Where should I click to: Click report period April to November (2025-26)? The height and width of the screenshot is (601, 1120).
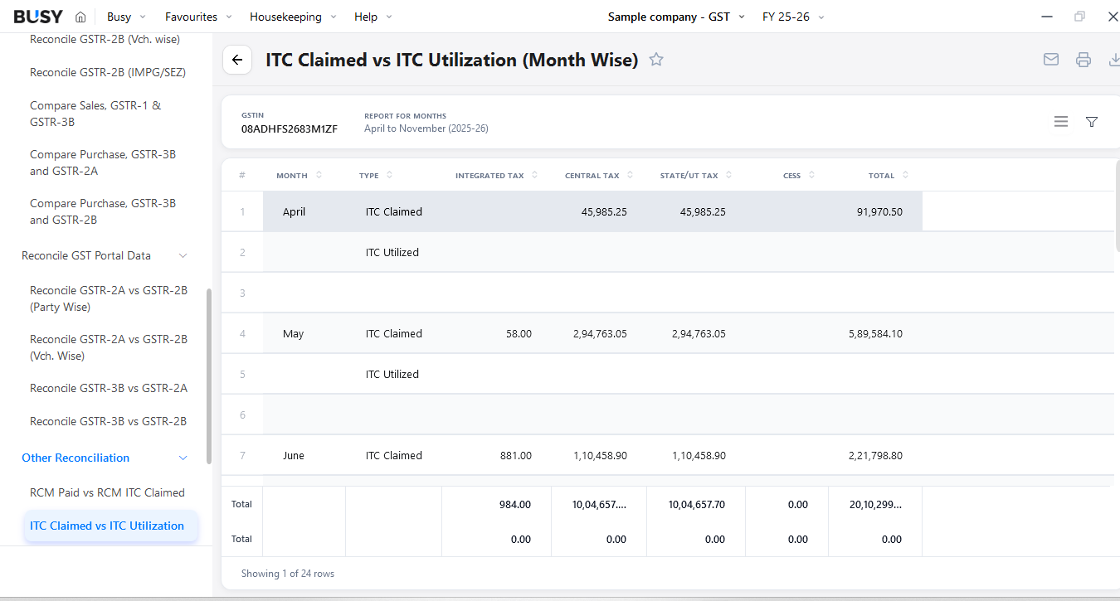[426, 128]
